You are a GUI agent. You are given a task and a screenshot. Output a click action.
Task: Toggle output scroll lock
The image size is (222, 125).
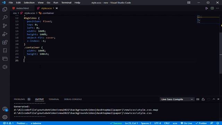click(x=203, y=99)
